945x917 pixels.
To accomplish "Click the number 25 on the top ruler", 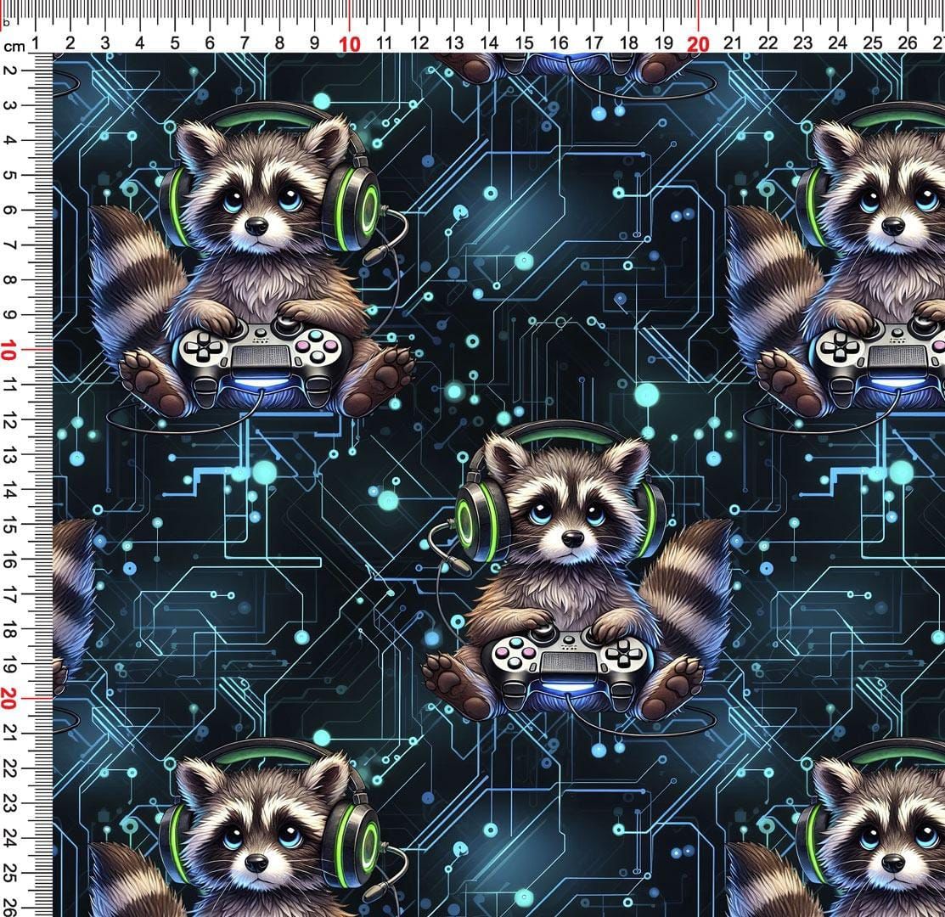I will [x=872, y=43].
